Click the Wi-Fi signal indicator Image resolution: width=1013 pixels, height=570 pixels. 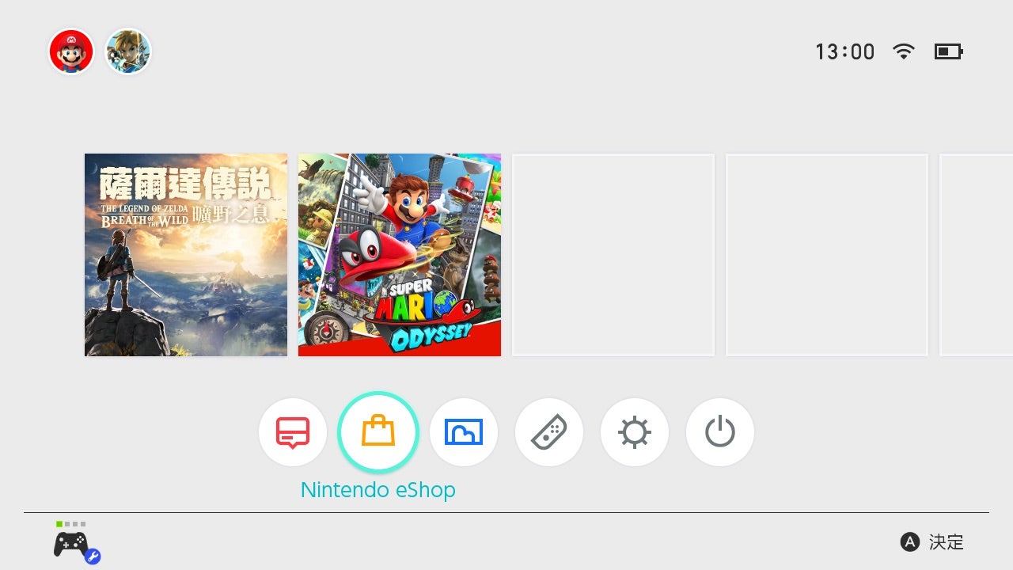point(903,51)
